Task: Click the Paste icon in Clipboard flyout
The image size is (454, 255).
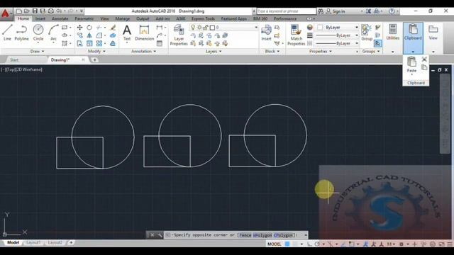Action: point(411,62)
